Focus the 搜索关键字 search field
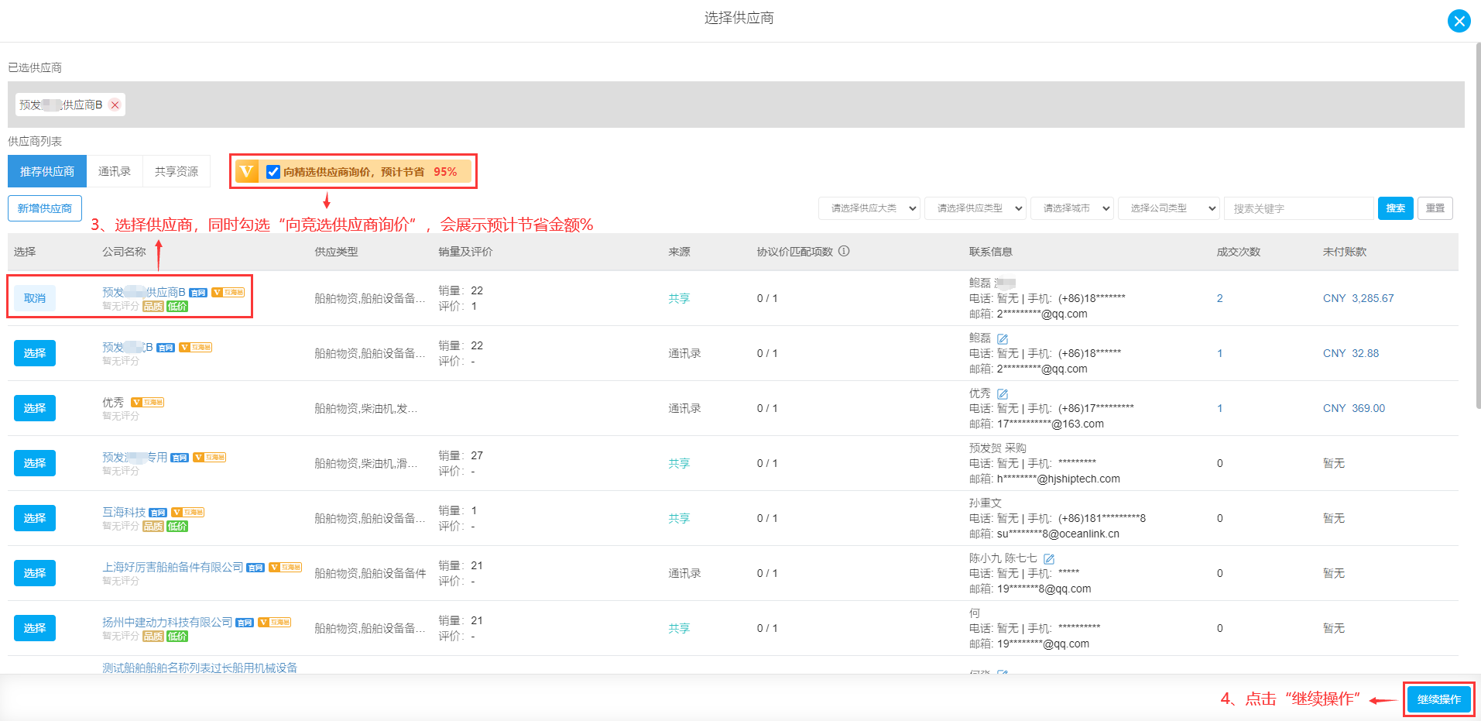The image size is (1481, 721). 1299,208
